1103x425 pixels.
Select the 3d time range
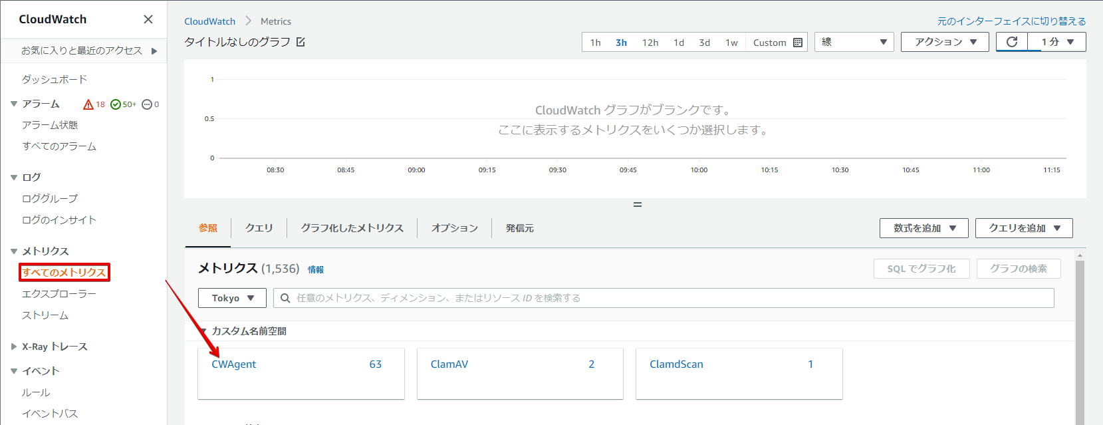click(705, 43)
